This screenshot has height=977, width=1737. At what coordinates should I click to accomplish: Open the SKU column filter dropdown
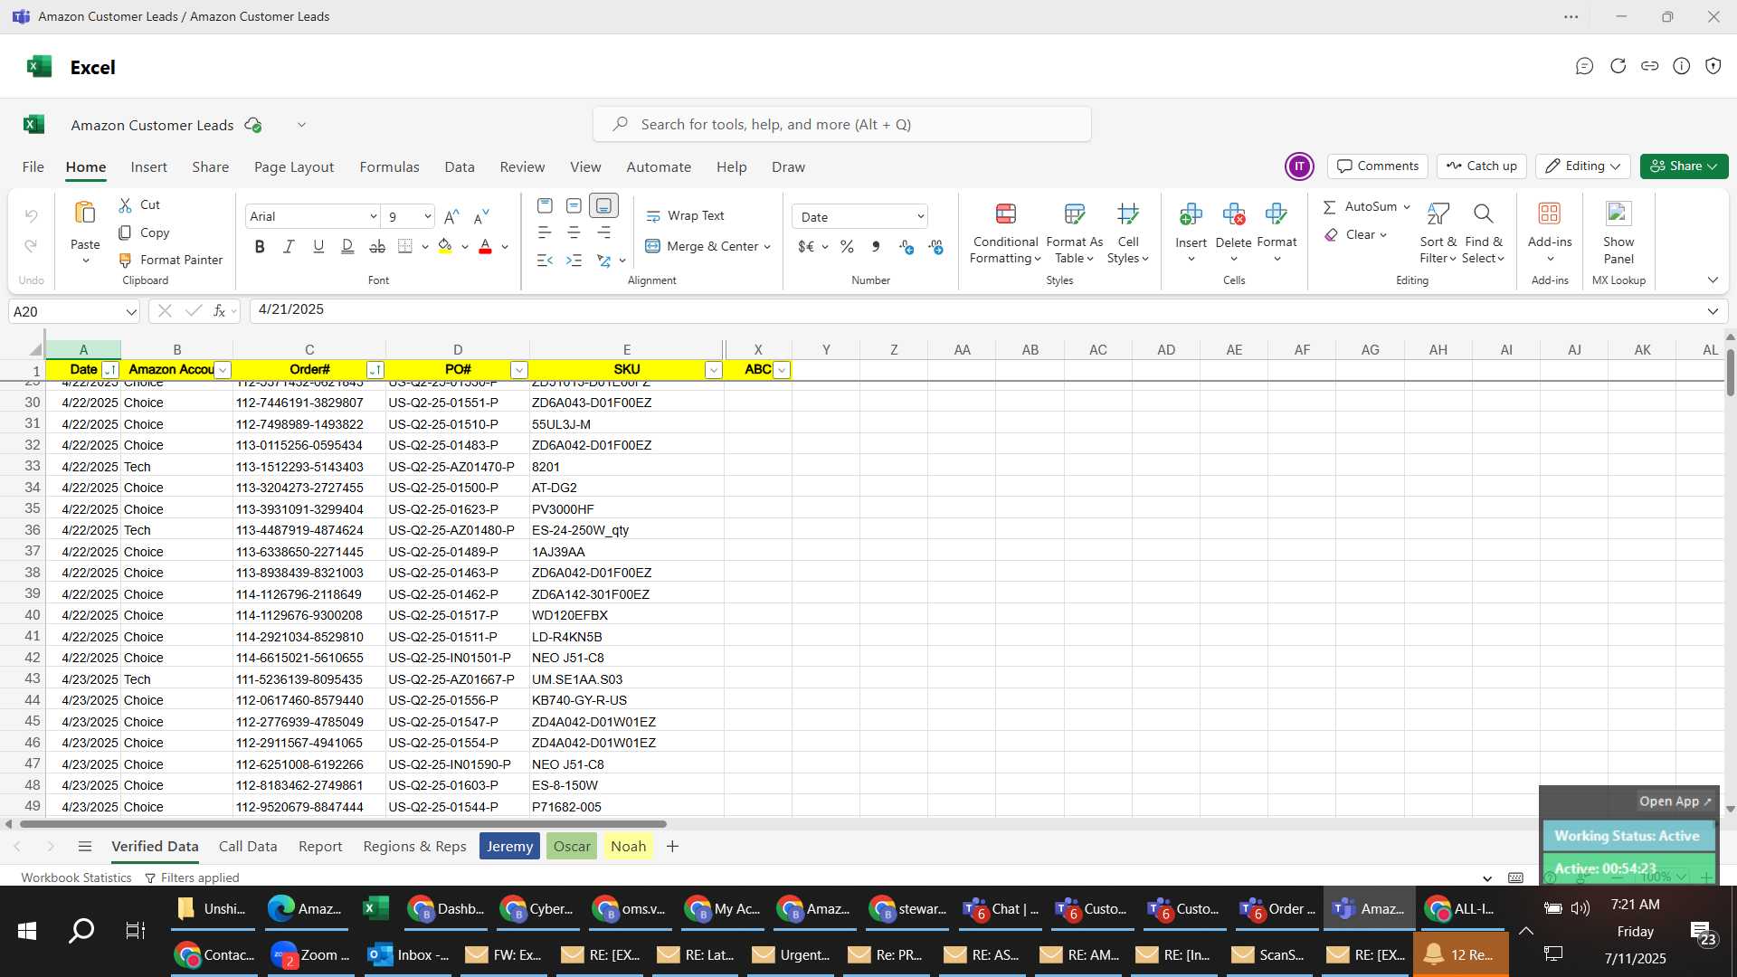pos(714,370)
